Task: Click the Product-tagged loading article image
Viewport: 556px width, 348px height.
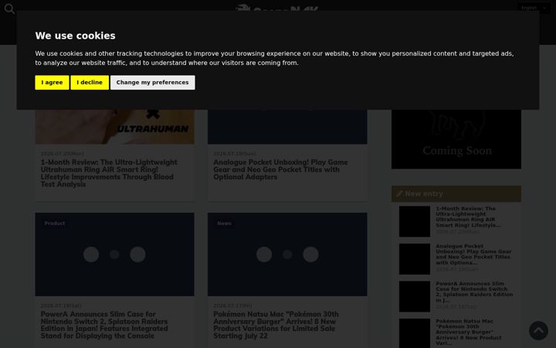Action: coord(114,254)
